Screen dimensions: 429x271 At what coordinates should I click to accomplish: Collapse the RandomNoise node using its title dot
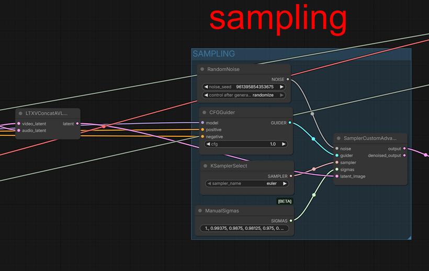202,69
